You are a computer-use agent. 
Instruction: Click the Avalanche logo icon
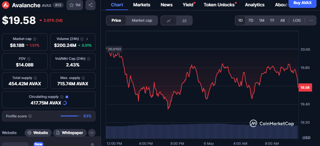(6, 5)
